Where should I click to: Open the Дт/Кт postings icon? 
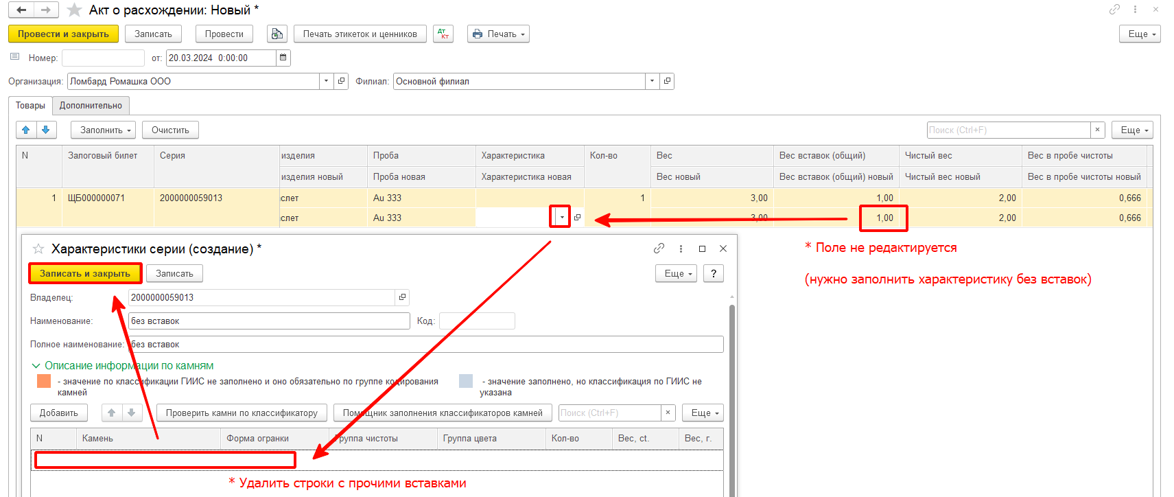[443, 34]
